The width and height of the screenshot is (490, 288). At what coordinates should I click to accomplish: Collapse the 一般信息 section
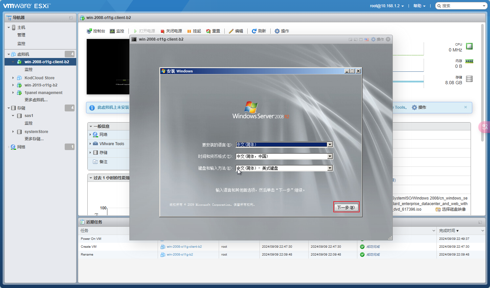(91, 126)
